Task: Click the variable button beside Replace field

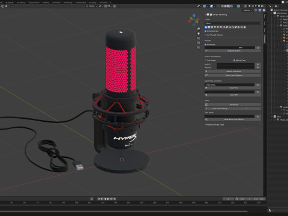Action: coord(258,67)
